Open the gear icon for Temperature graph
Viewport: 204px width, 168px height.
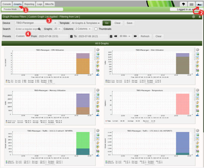coord(198,90)
